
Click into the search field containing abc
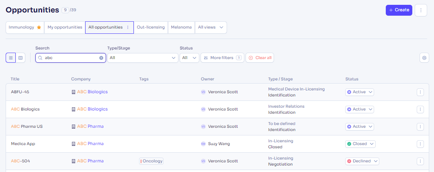[x=71, y=58]
